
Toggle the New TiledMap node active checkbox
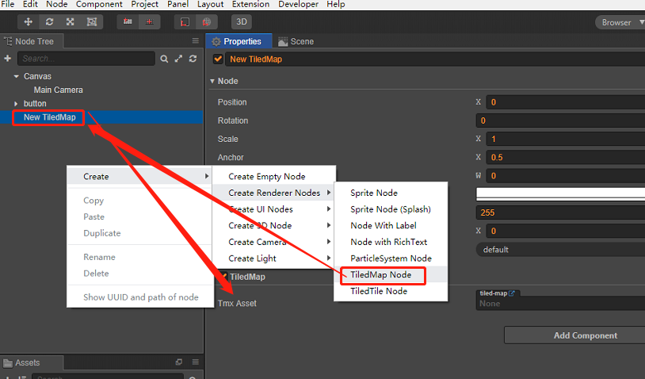218,59
